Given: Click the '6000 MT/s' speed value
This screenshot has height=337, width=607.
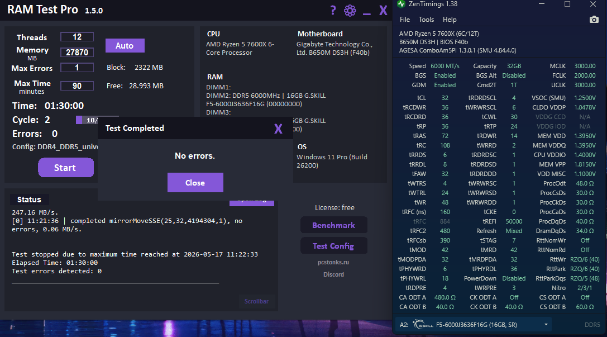Looking at the screenshot, I should point(445,66).
